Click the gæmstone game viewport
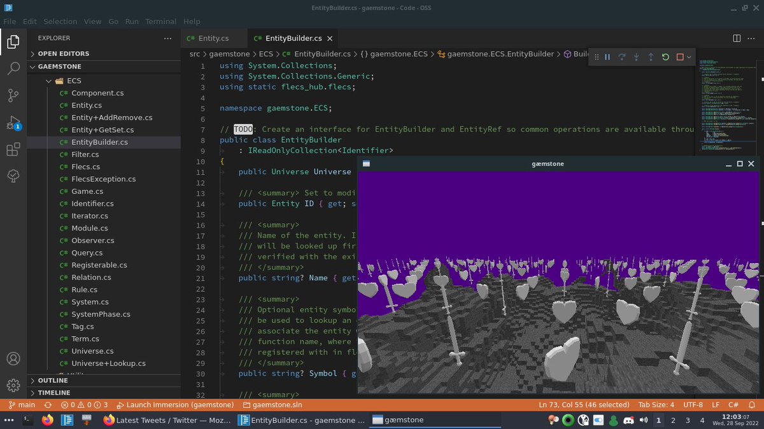The height and width of the screenshot is (429, 764). pyautogui.click(x=558, y=282)
